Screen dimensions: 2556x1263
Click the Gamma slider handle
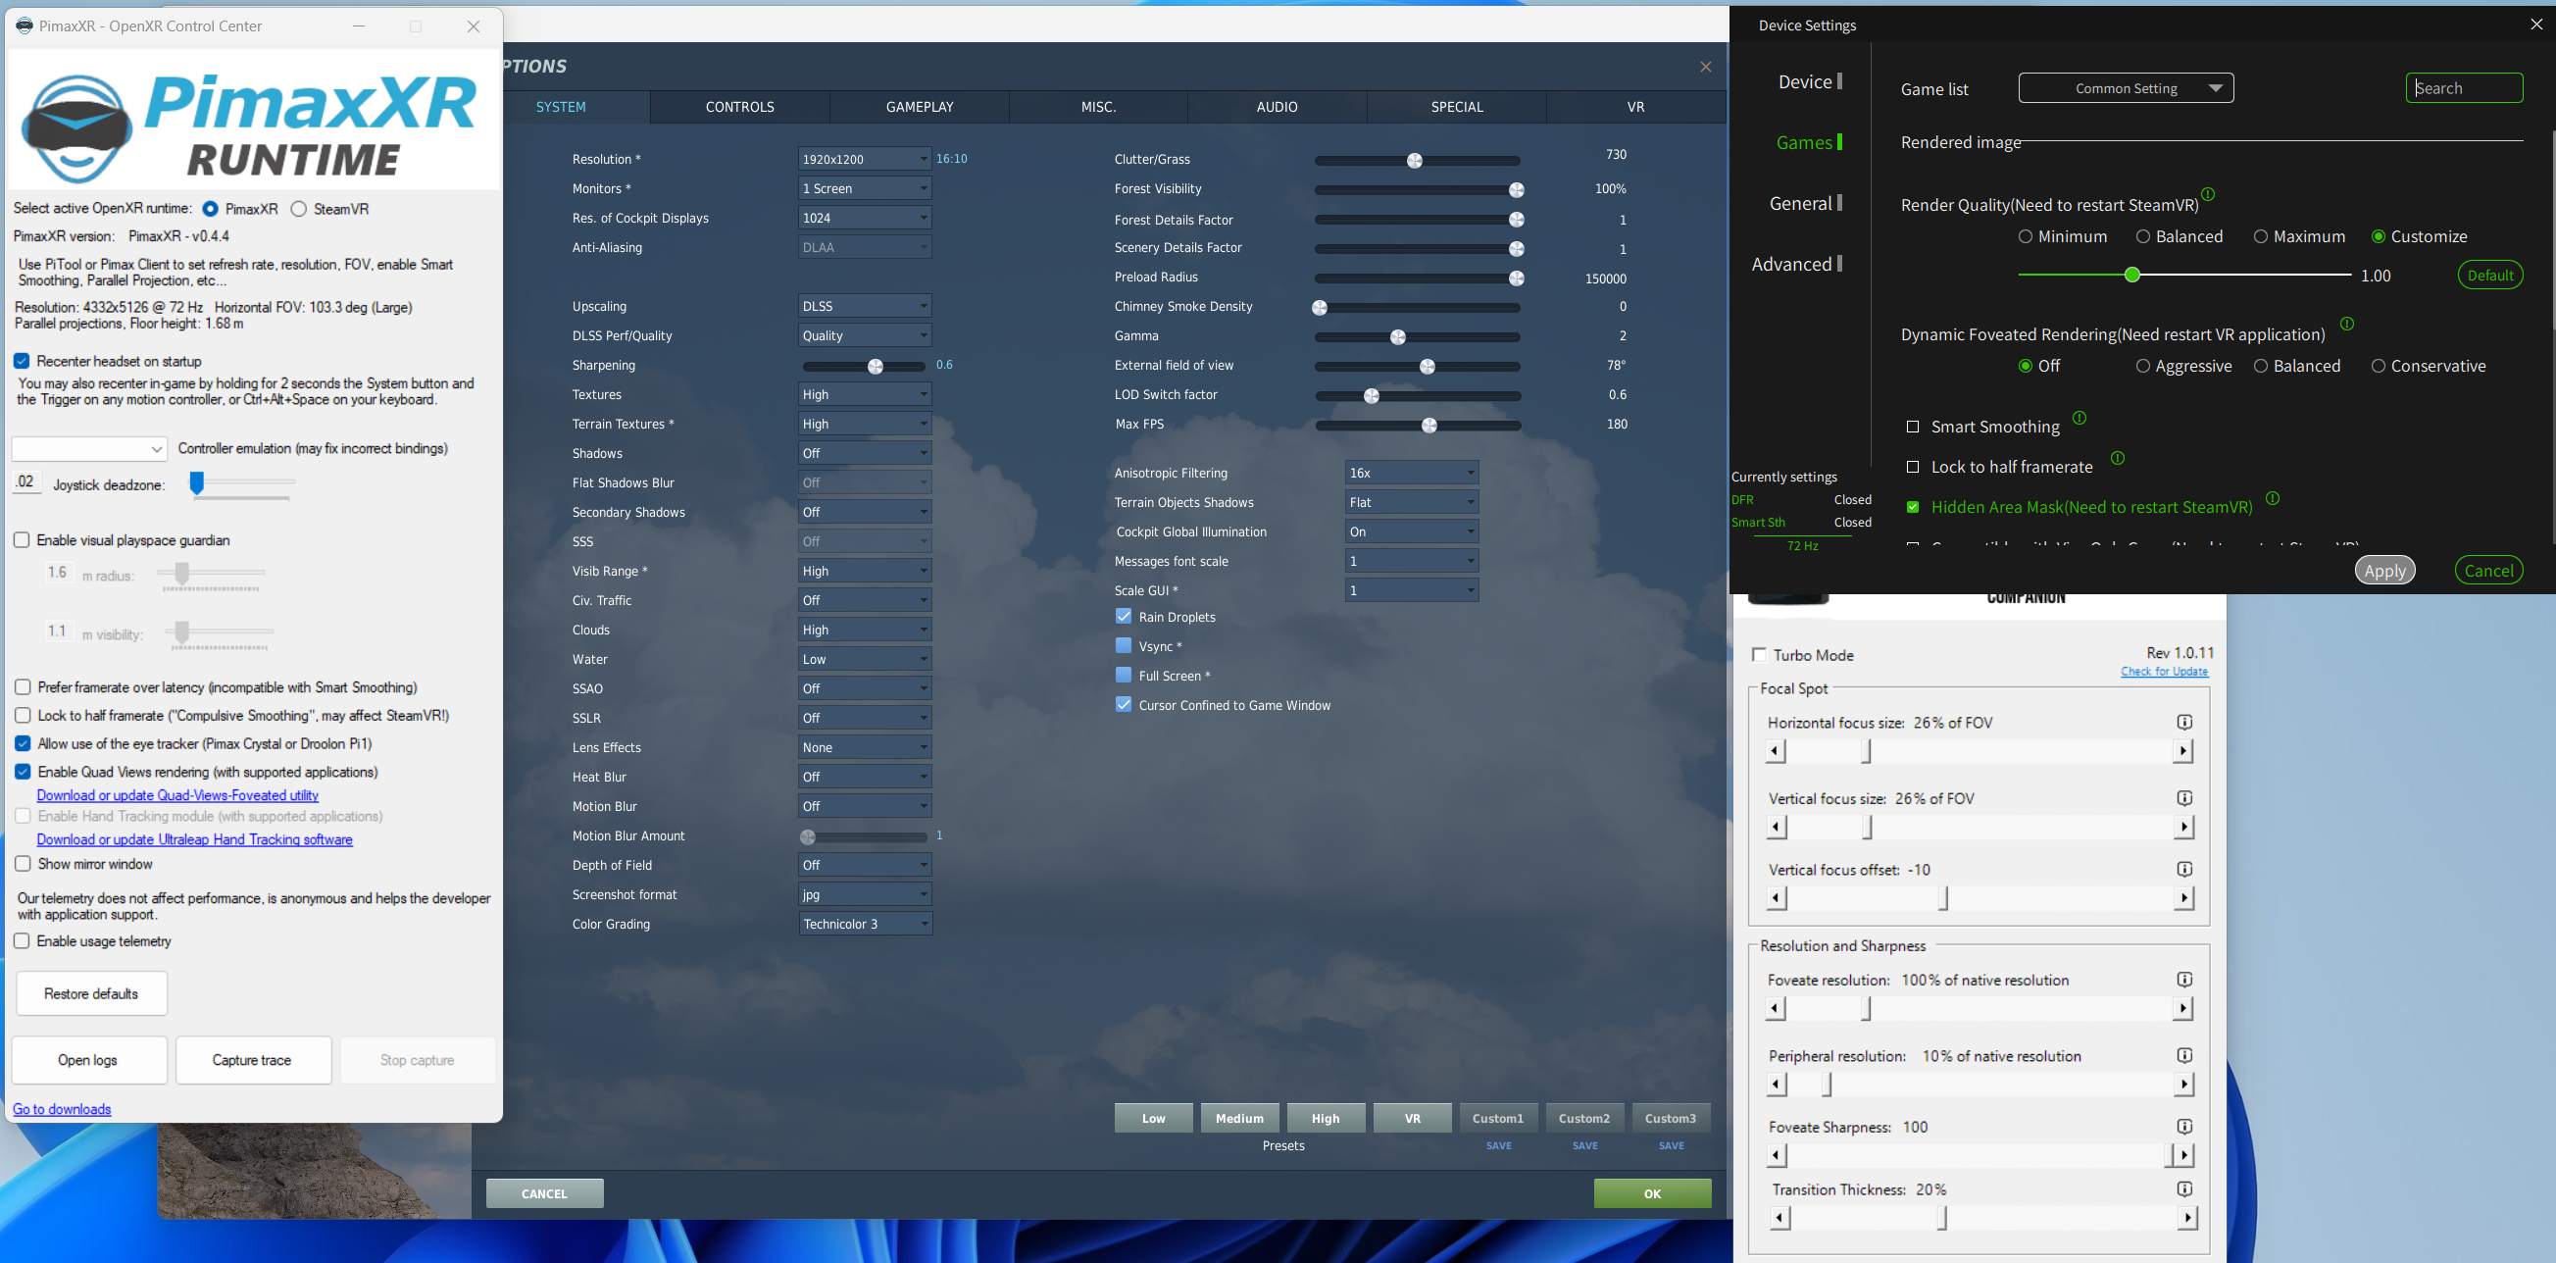[1397, 337]
